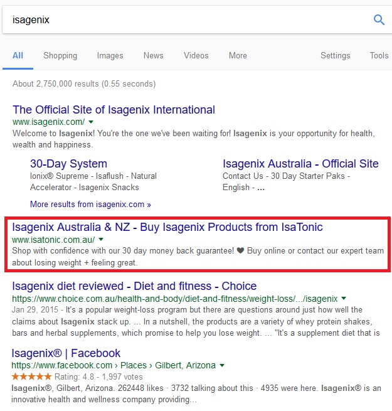Open the Videos tab
This screenshot has height=411, width=392.
point(196,56)
